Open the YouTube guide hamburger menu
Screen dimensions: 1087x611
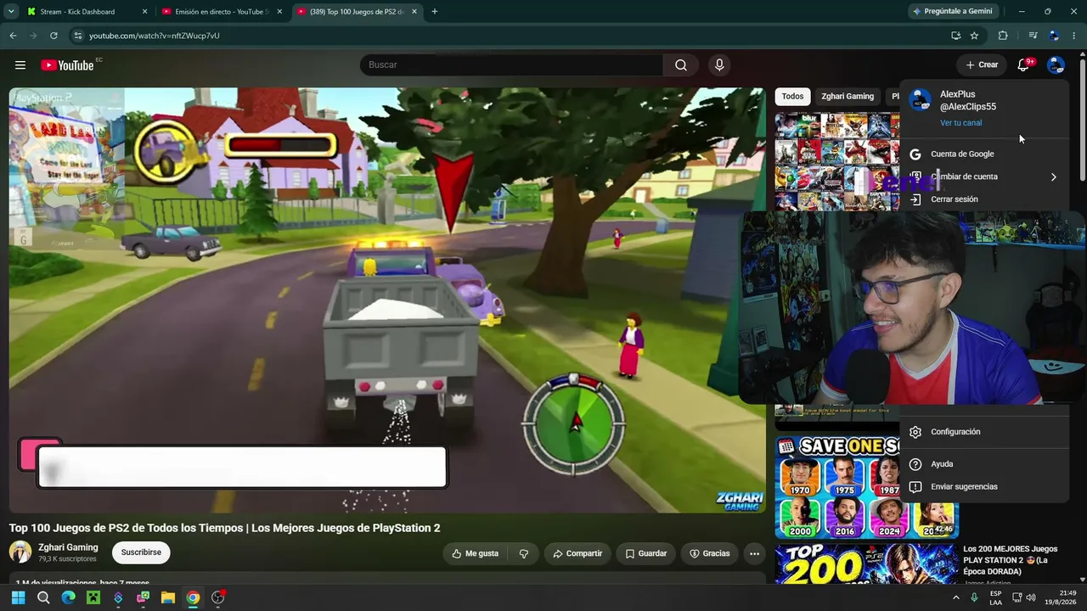[x=20, y=65]
